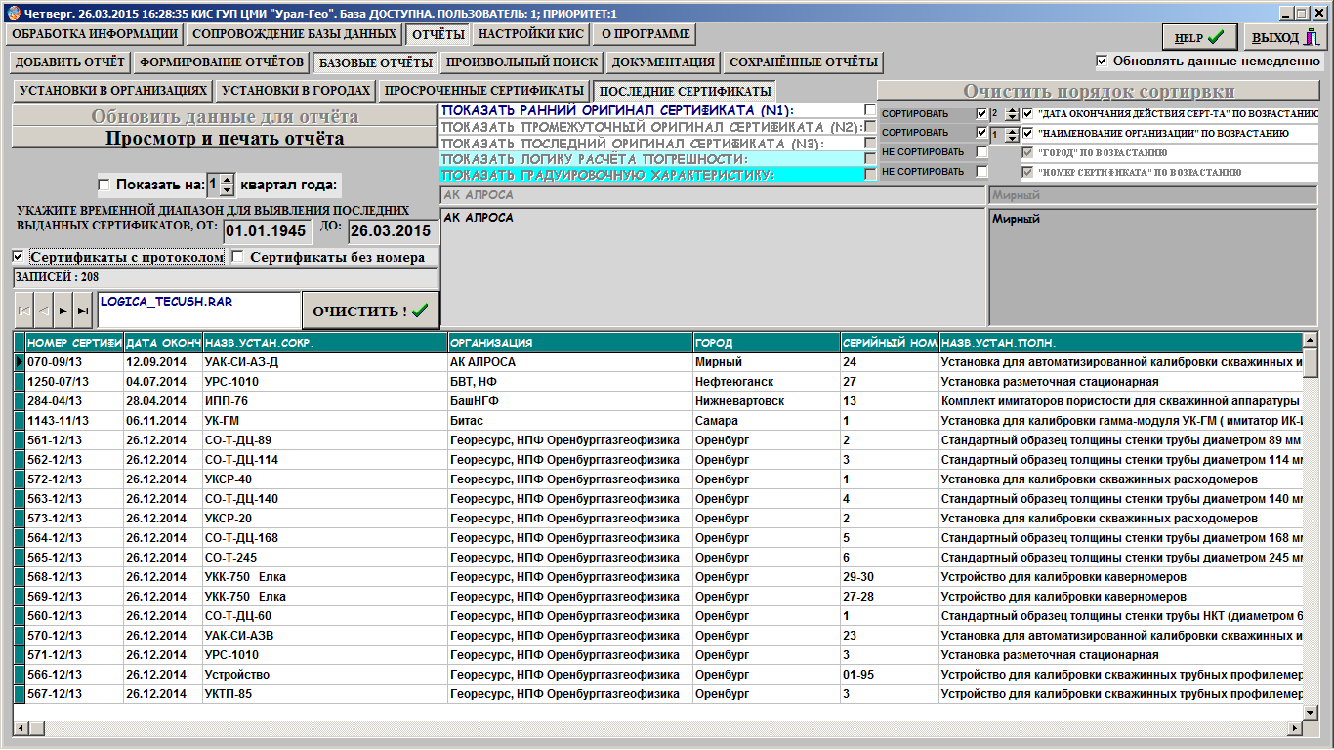Uncheck 'Сертификаты с протоколом'
This screenshot has height=750, width=1334.
pyautogui.click(x=19, y=257)
